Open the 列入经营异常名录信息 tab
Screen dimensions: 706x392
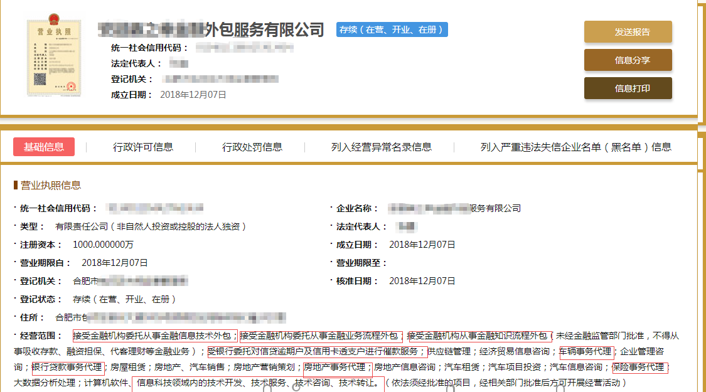(x=382, y=147)
